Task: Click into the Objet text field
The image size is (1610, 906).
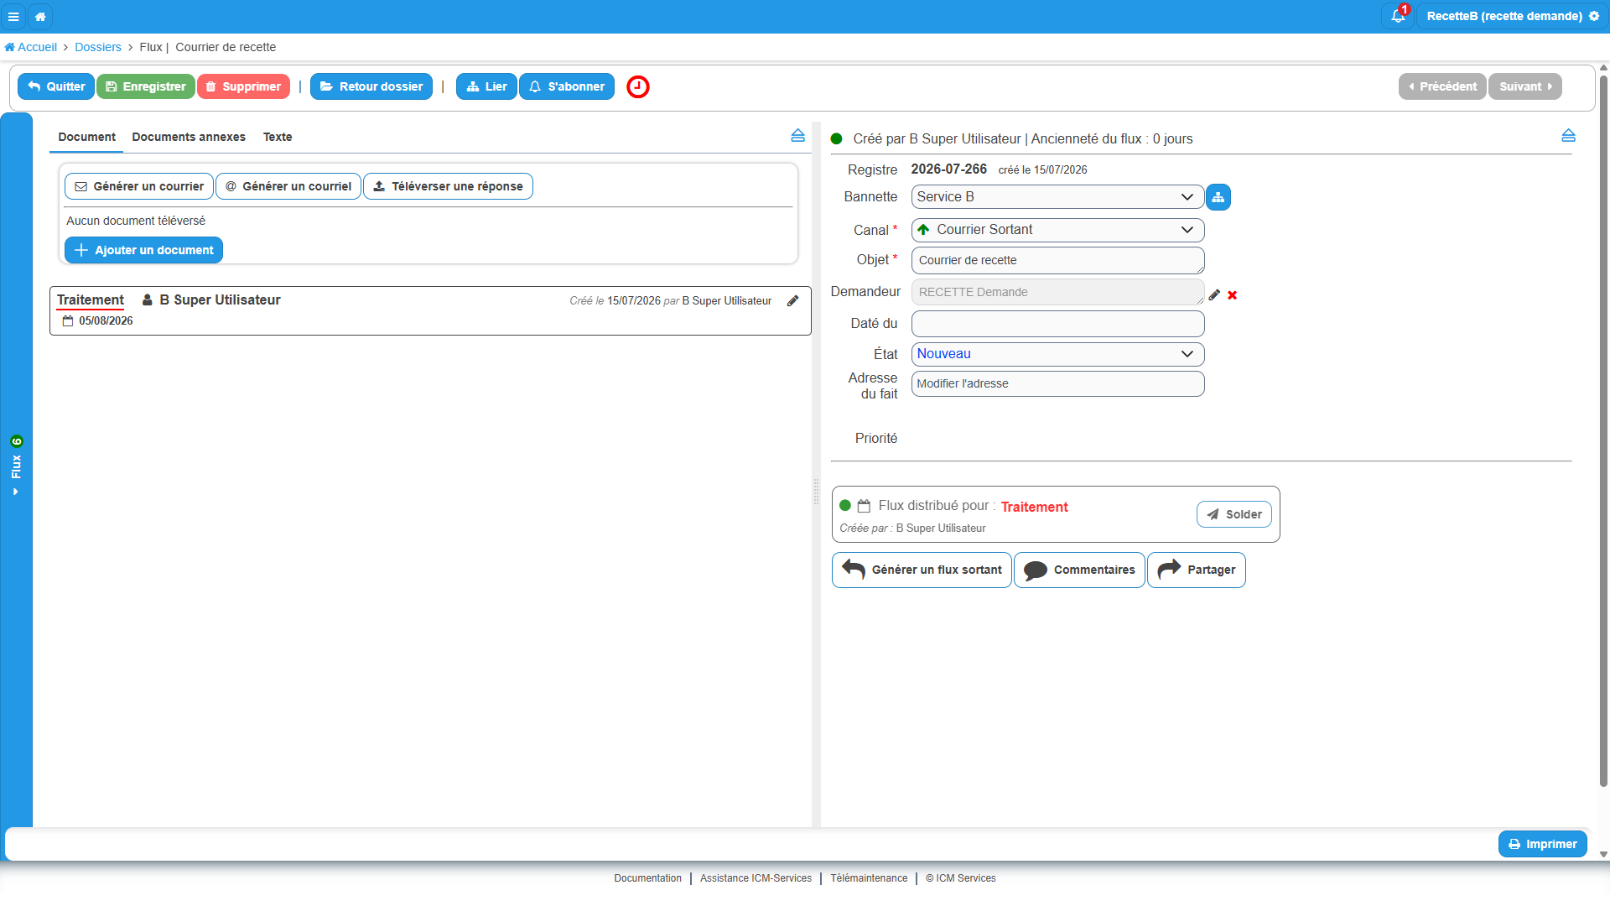Action: [x=1057, y=260]
